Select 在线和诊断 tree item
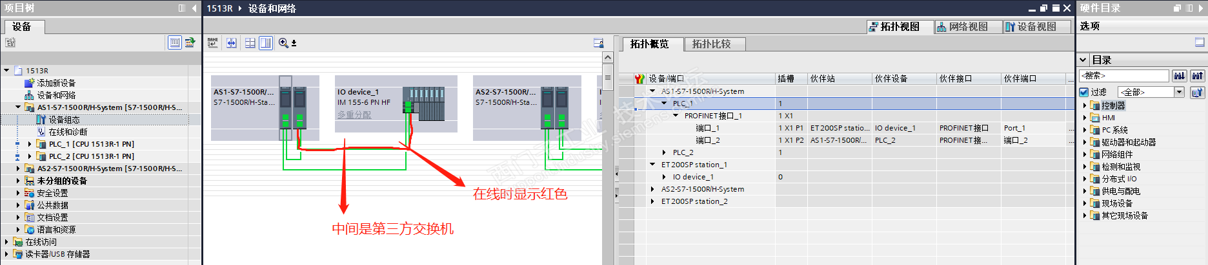This screenshot has height=265, width=1208. click(x=68, y=132)
